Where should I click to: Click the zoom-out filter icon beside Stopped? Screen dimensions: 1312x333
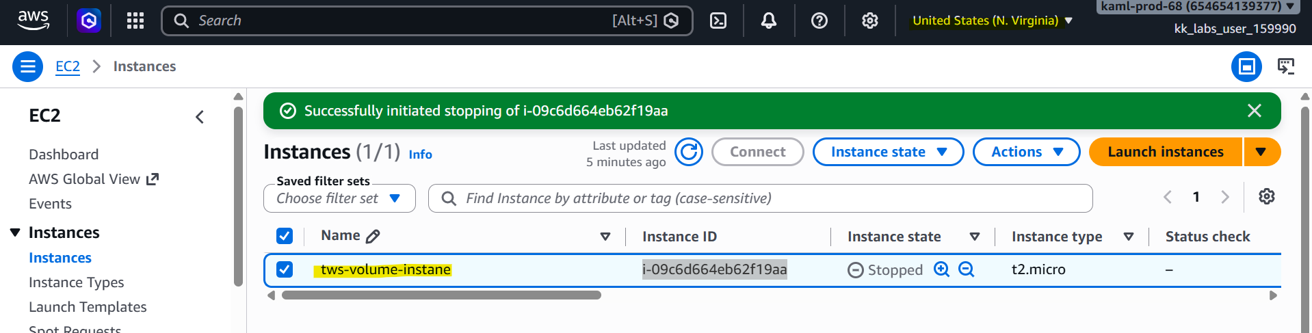tap(967, 269)
